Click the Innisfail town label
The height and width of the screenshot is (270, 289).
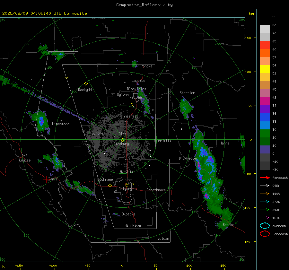pyautogui.click(x=129, y=116)
